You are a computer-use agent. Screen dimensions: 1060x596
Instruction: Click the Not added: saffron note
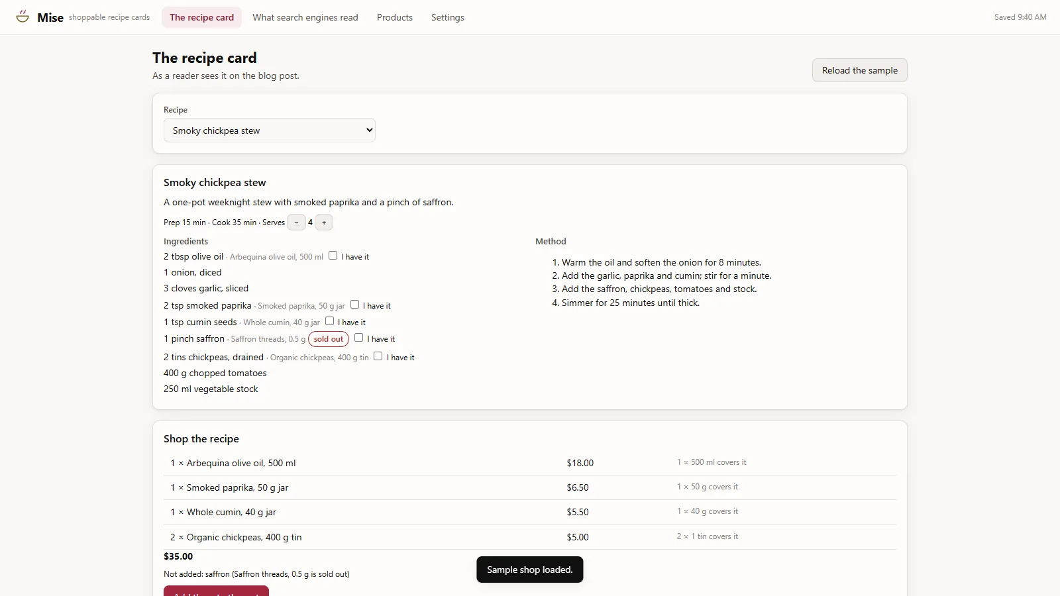pyautogui.click(x=256, y=574)
